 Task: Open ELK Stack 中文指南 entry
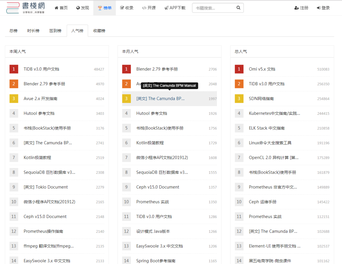tap(267, 128)
